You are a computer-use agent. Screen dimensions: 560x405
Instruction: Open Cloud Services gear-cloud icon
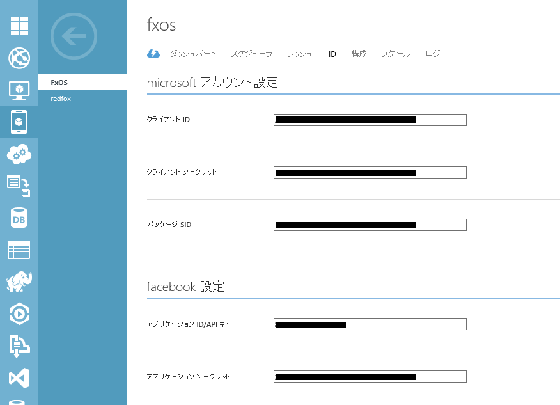tap(19, 154)
